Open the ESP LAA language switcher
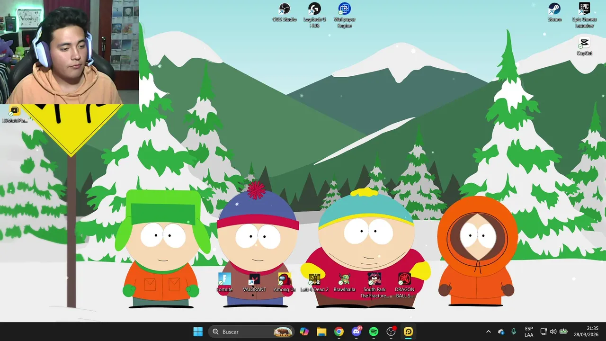Image resolution: width=606 pixels, height=341 pixels. (x=529, y=332)
